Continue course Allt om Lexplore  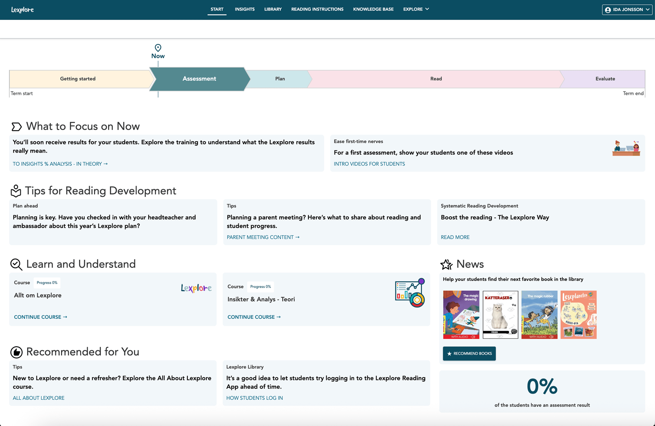click(41, 317)
